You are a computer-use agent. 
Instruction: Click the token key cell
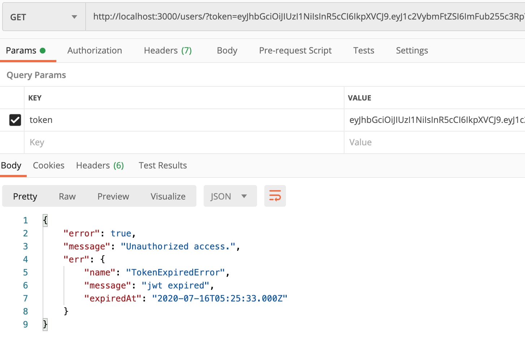point(184,120)
